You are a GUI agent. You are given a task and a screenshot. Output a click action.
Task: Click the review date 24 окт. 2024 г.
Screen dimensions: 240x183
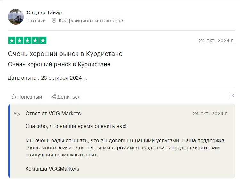[x=217, y=41]
